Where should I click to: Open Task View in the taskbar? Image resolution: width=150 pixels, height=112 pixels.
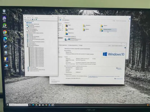point(30,105)
